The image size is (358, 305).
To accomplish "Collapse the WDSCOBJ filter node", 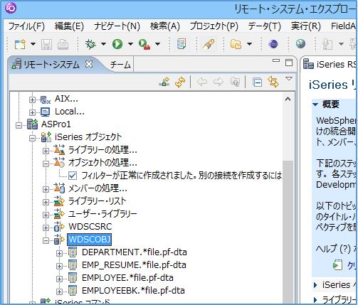I will [x=46, y=240].
